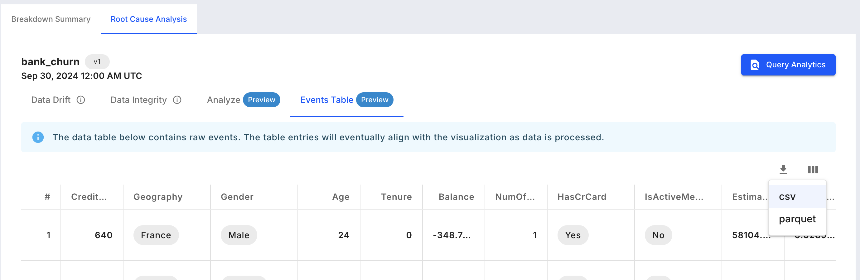Screen dimensions: 860x280
Task: Click the IsActiveMe... column header
Action: [x=674, y=197]
